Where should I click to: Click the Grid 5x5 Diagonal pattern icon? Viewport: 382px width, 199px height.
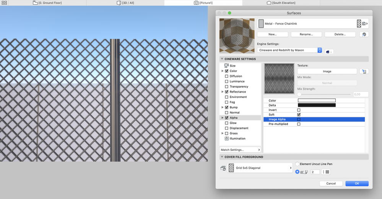coord(231,168)
